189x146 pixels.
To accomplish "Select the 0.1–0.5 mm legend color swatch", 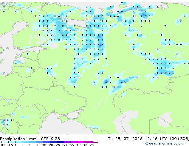I will tap(5, 142).
